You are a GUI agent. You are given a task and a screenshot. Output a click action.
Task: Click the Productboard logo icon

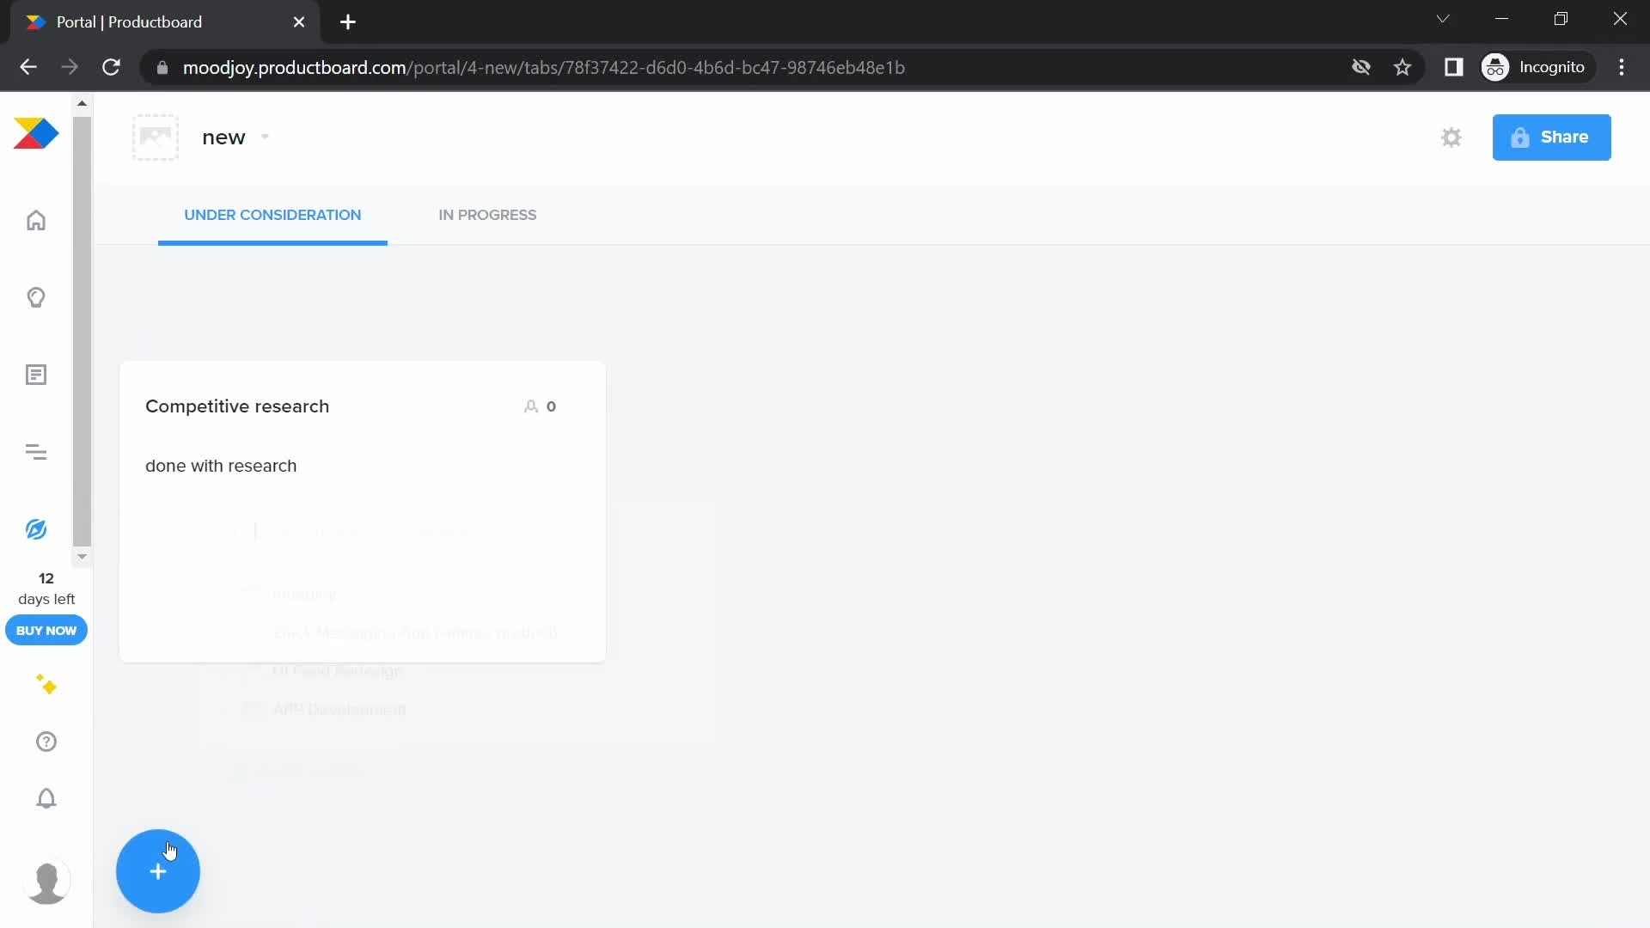[36, 134]
